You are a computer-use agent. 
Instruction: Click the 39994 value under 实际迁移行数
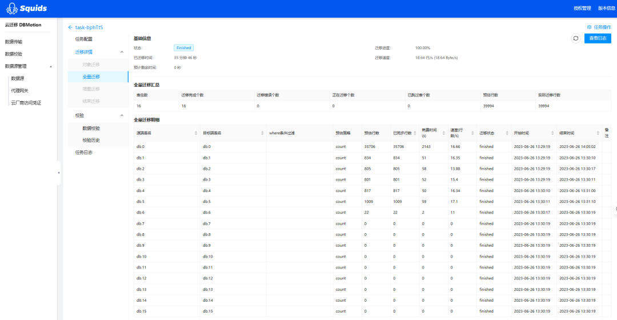(x=543, y=106)
